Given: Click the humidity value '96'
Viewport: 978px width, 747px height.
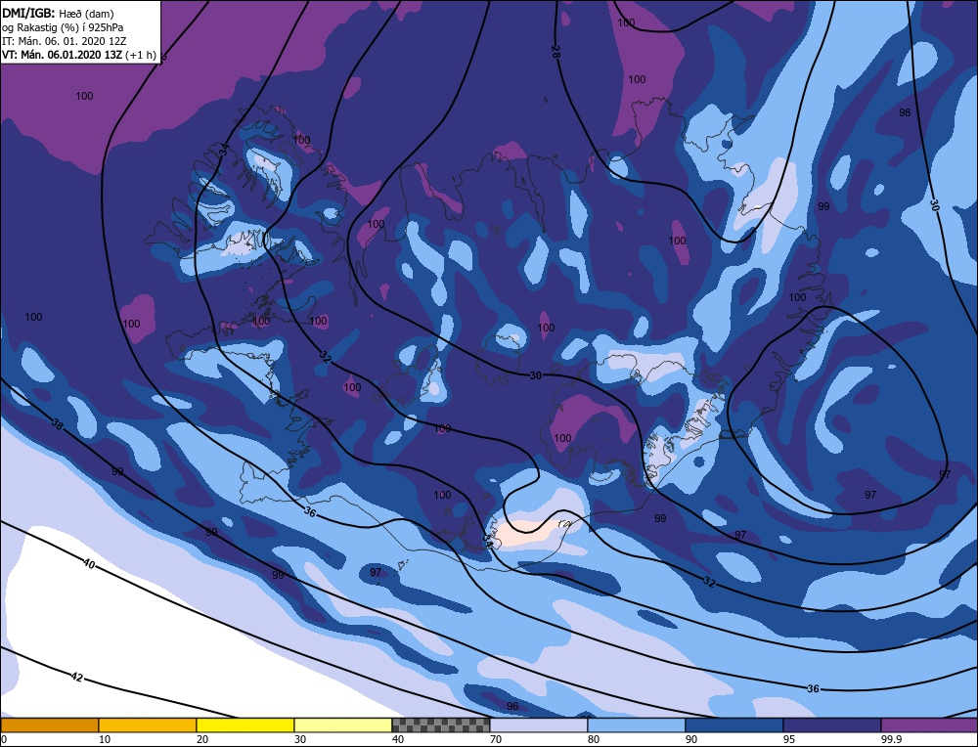Looking at the screenshot, I should click(x=512, y=706).
